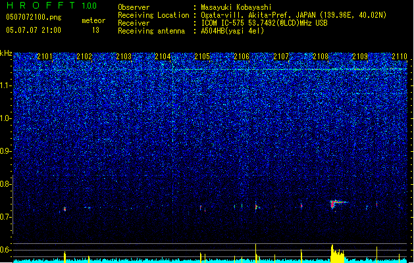Click the kHz axis unit label

pos(6,53)
